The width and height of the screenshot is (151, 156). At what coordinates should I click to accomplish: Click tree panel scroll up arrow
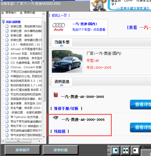(x=44, y=14)
